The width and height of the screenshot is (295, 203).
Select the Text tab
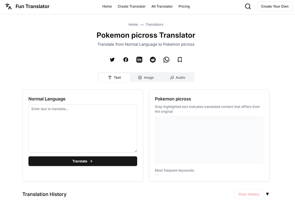(x=114, y=78)
